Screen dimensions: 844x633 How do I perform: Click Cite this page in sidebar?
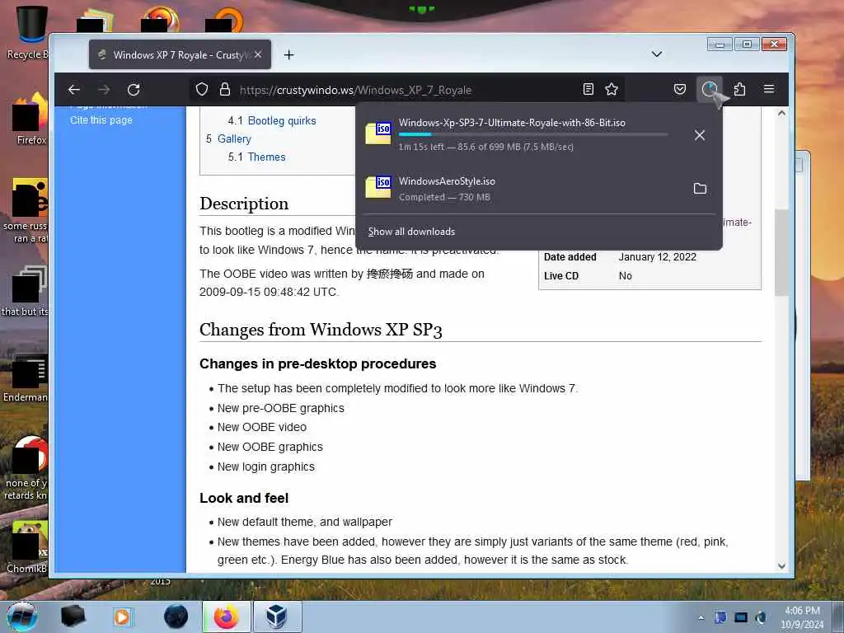pos(101,120)
